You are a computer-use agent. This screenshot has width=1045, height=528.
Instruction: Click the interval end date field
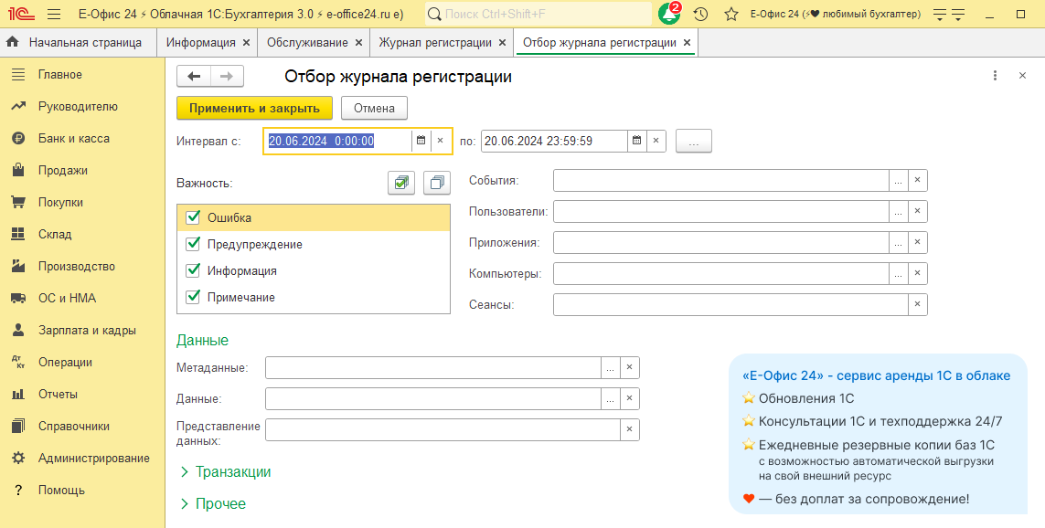click(554, 141)
